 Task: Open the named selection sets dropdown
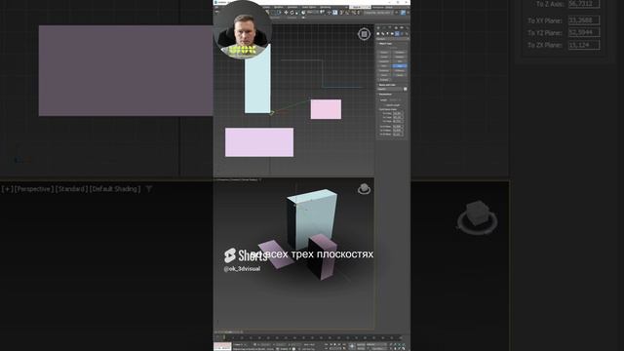pos(377,13)
